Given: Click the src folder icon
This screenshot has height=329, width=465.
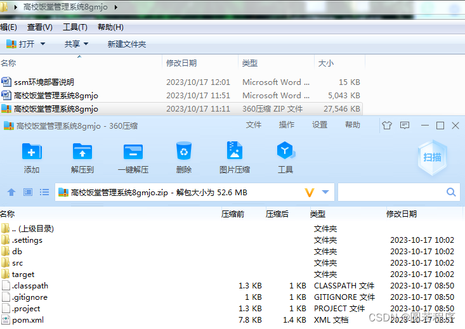Looking at the screenshot, I should [5, 262].
